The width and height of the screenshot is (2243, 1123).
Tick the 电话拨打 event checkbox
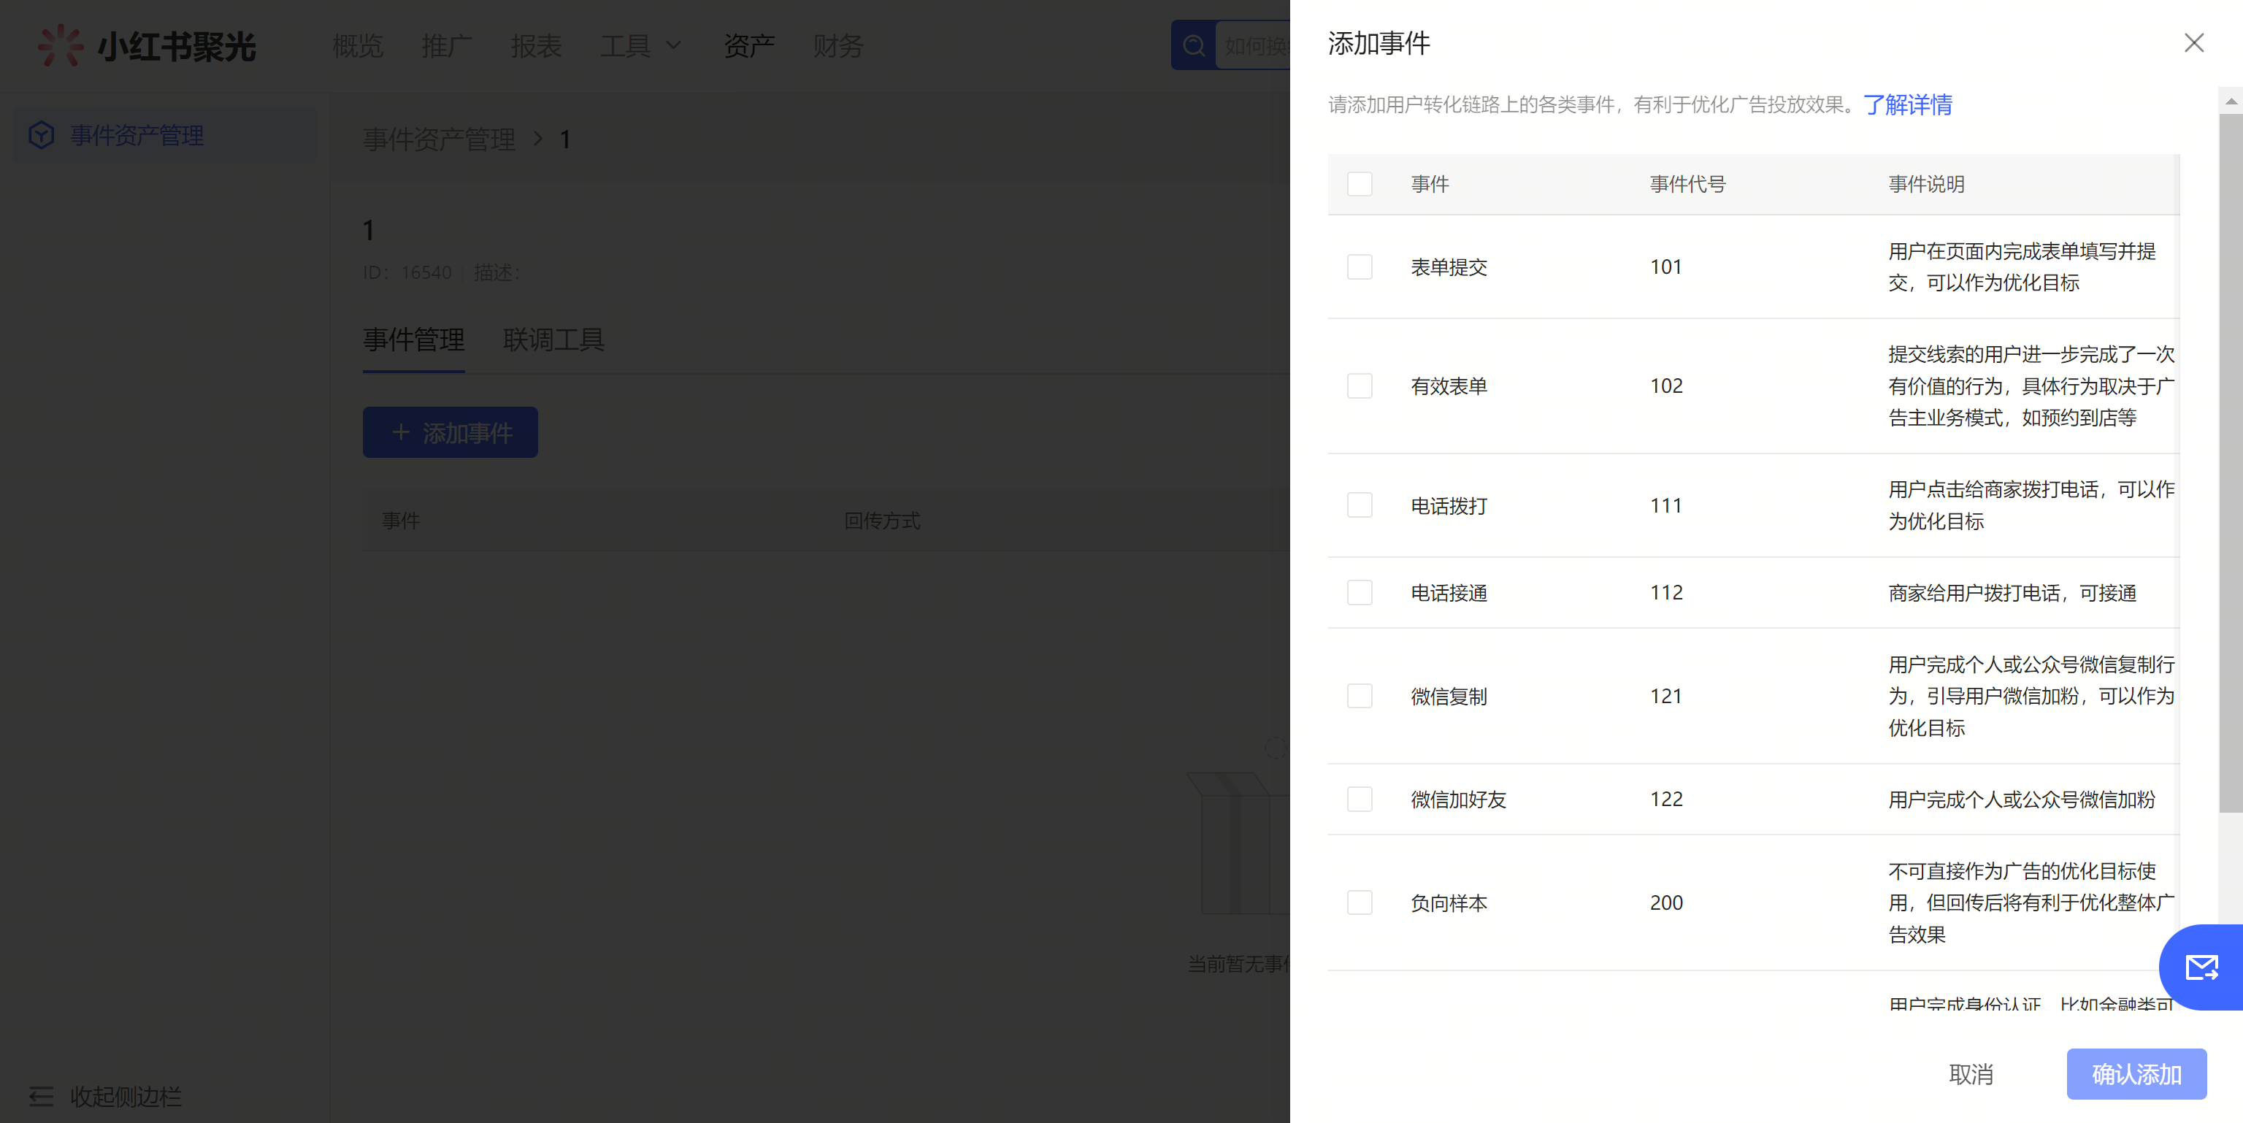[x=1360, y=505]
